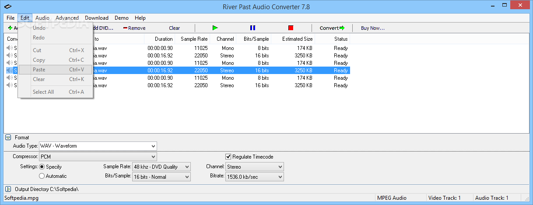Click the Clear toolbar button

pyautogui.click(x=174, y=28)
